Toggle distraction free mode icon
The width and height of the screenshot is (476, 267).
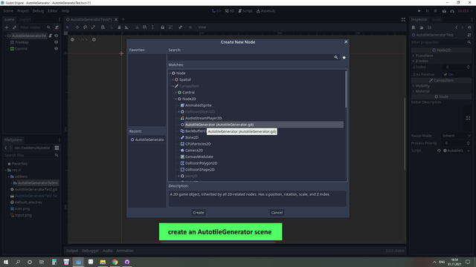[x=403, y=19]
